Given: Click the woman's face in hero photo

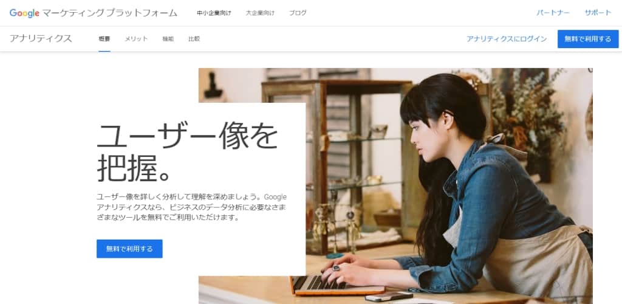Looking at the screenshot, I should pyautogui.click(x=425, y=138).
